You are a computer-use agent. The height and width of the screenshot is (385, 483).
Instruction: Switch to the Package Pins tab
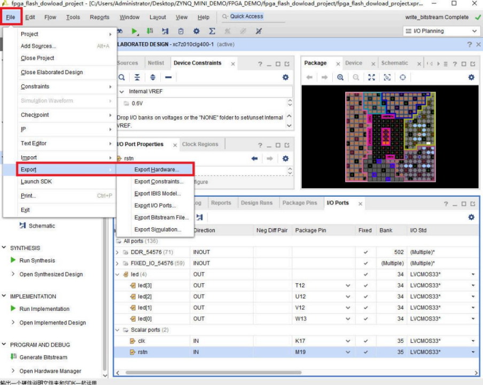click(x=300, y=203)
